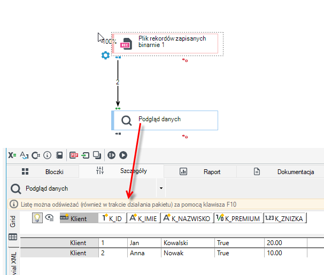Click the grid table icon in side strip
The width and height of the screenshot is (324, 275).
pyautogui.click(x=13, y=237)
